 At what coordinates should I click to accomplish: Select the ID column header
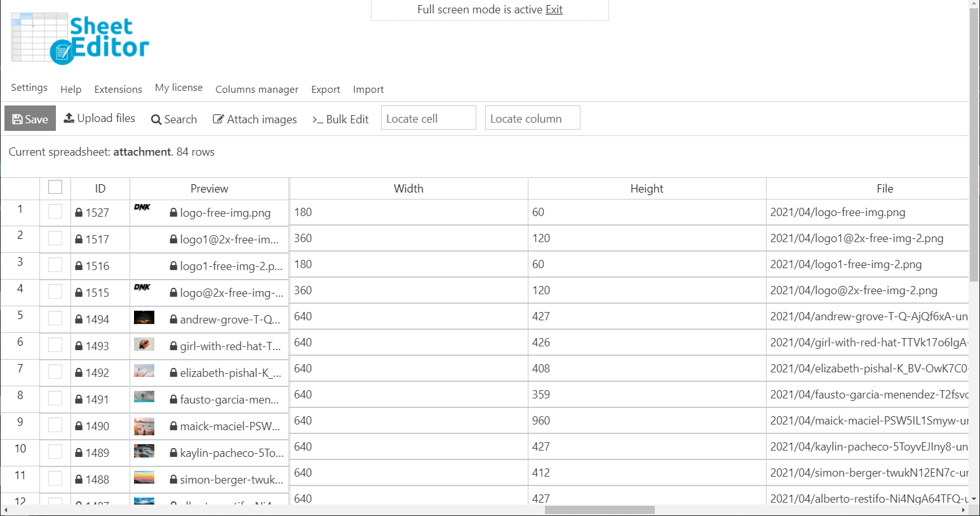click(100, 189)
